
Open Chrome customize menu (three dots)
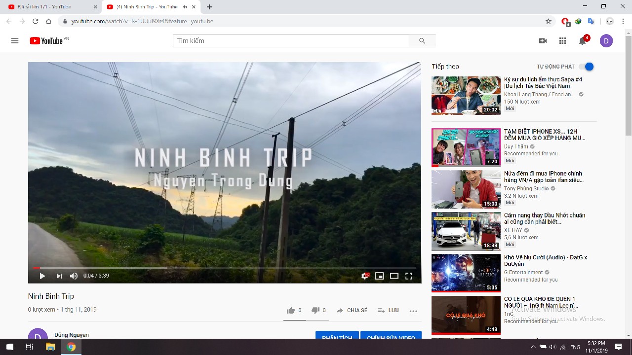[x=624, y=21]
